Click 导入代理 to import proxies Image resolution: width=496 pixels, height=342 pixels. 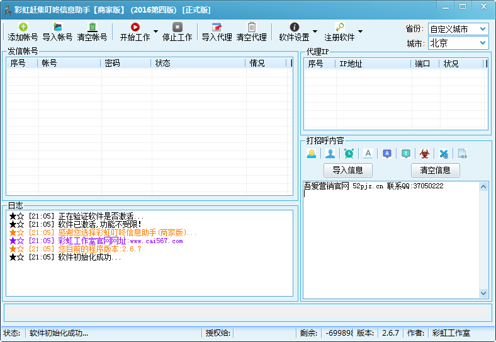[x=217, y=28]
